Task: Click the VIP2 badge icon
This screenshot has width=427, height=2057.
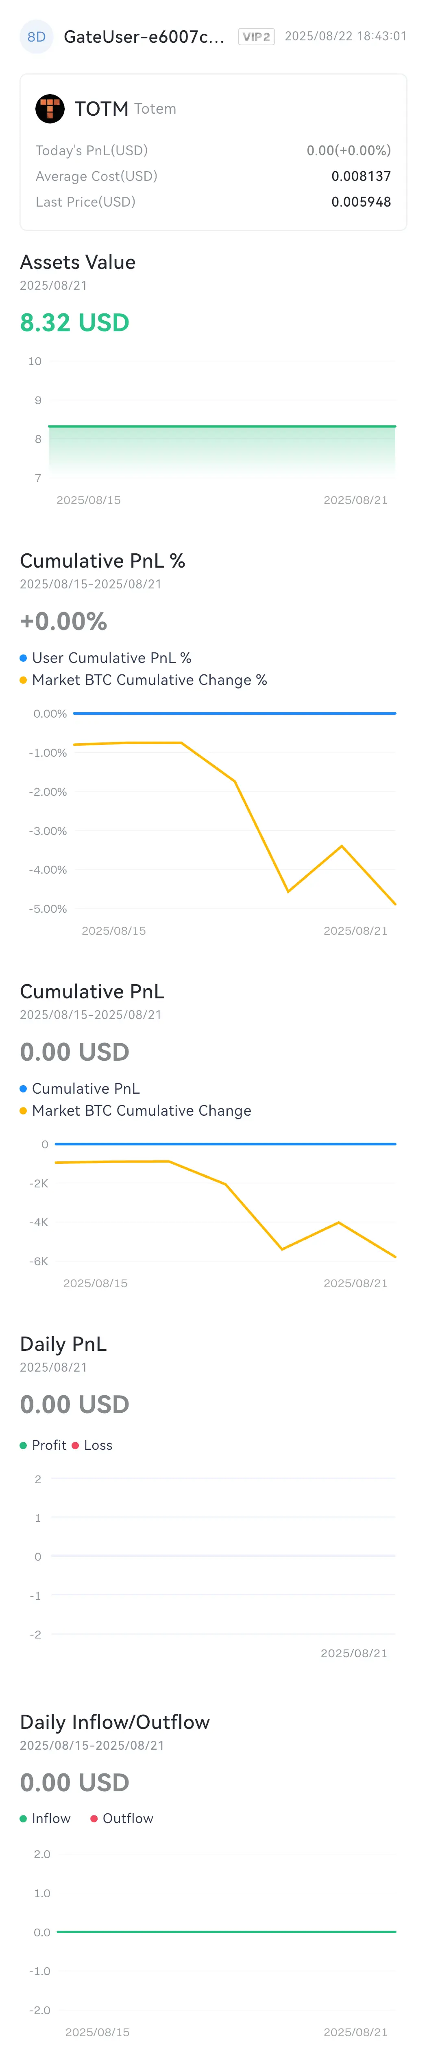Action: pyautogui.click(x=257, y=37)
